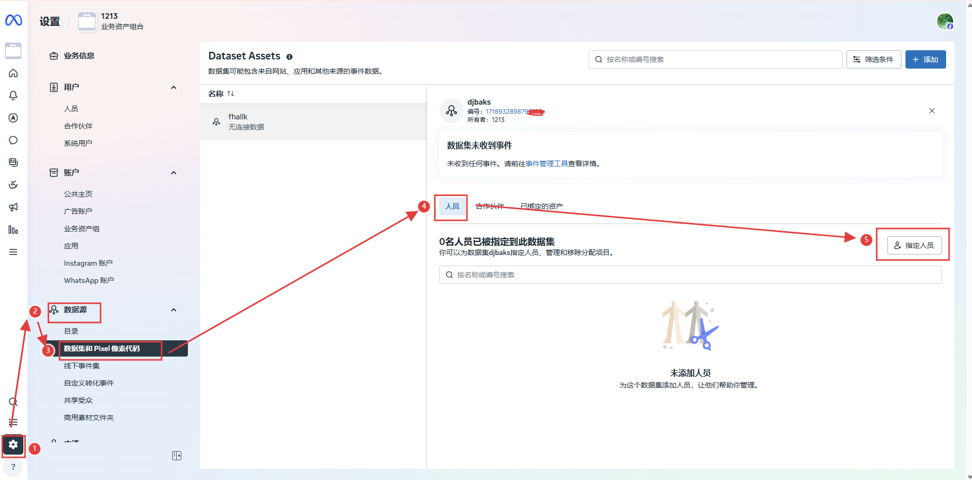Open the 事件管理工具 link
Screen dimensions: 972x480
coord(546,164)
